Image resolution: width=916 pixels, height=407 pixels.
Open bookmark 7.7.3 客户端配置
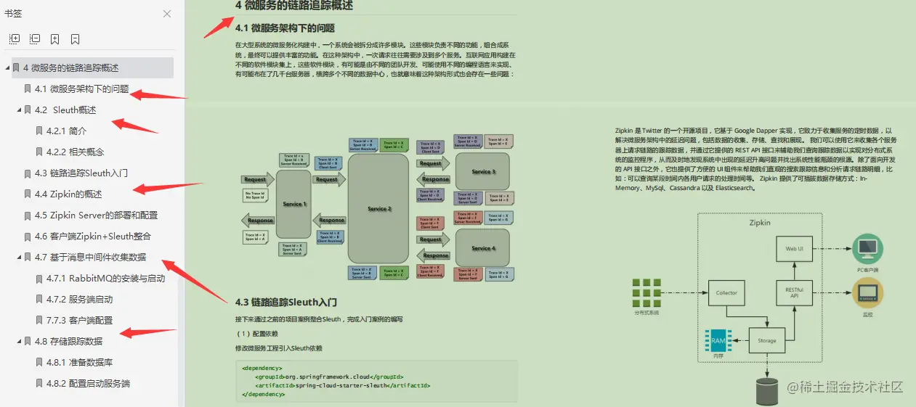[79, 321]
